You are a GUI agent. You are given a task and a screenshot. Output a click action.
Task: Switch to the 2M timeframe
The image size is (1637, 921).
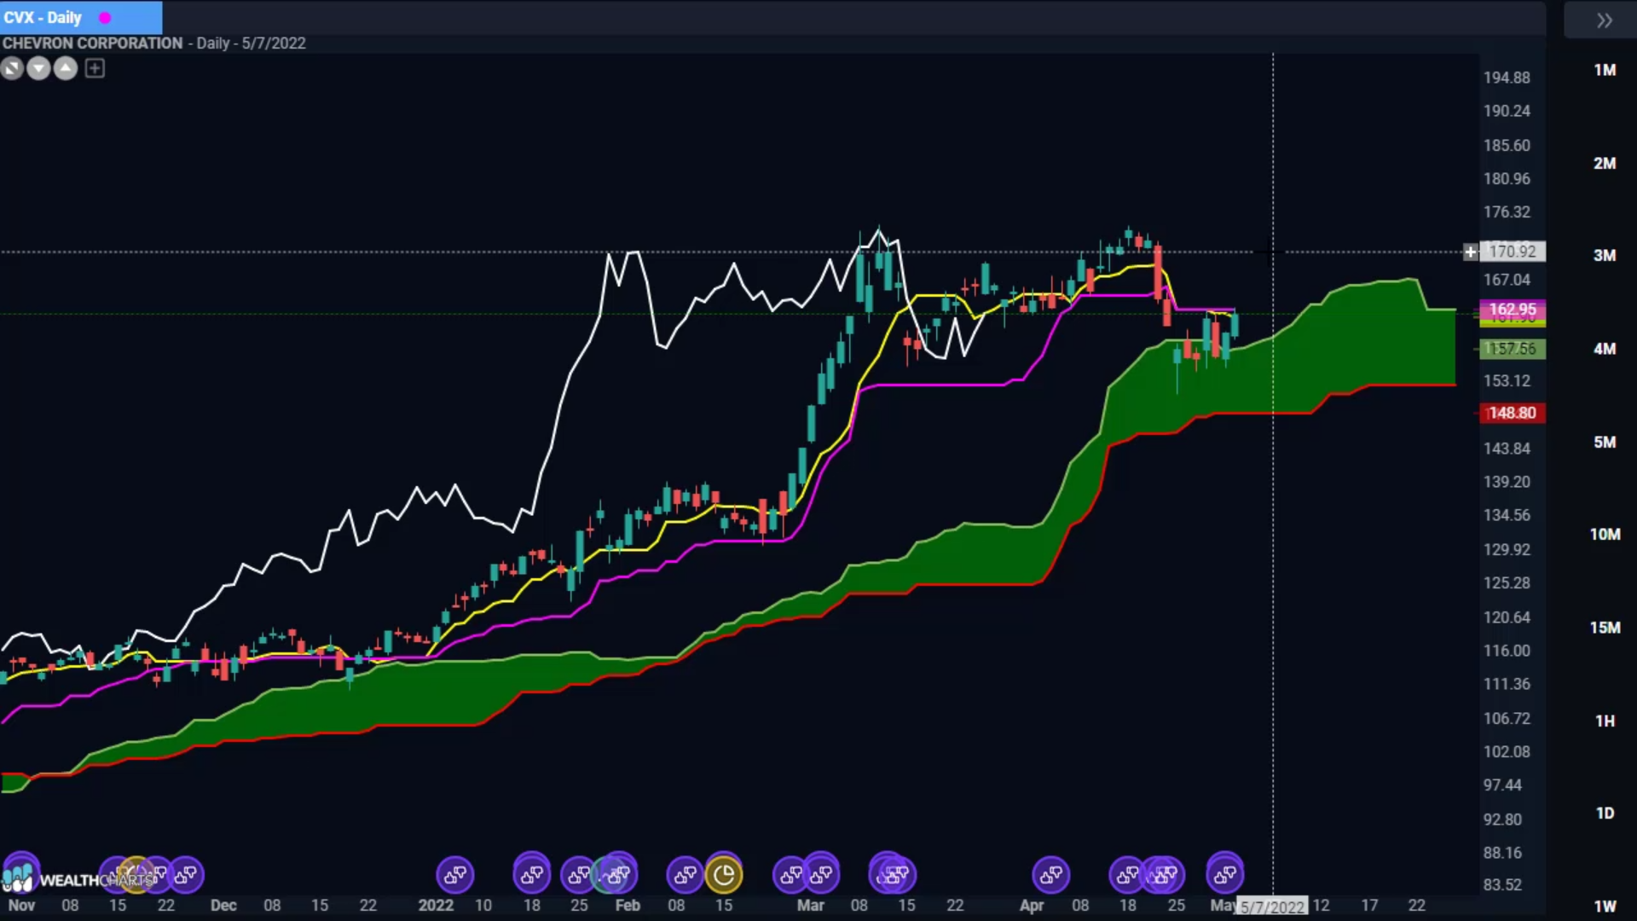coord(1605,163)
